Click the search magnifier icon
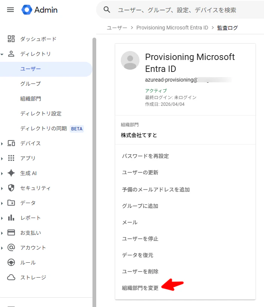This screenshot has width=264, height=307. (x=107, y=10)
